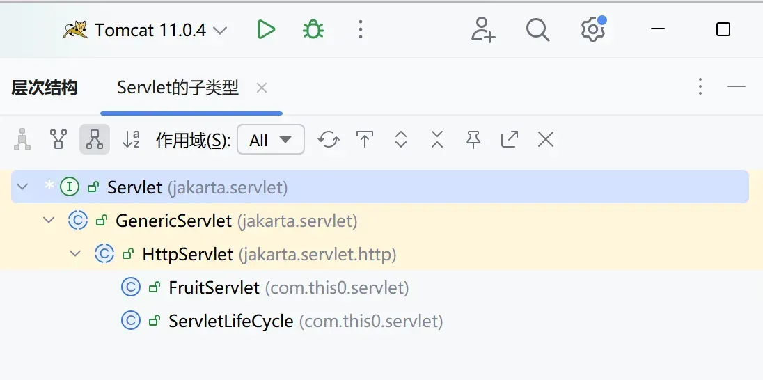Run the Tomcat 11.0.4 configuration
The height and width of the screenshot is (380, 763).
click(x=266, y=29)
